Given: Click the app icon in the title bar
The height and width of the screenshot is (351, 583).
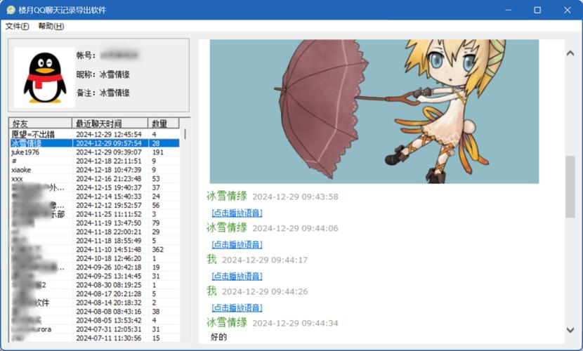Looking at the screenshot, I should 11,10.
